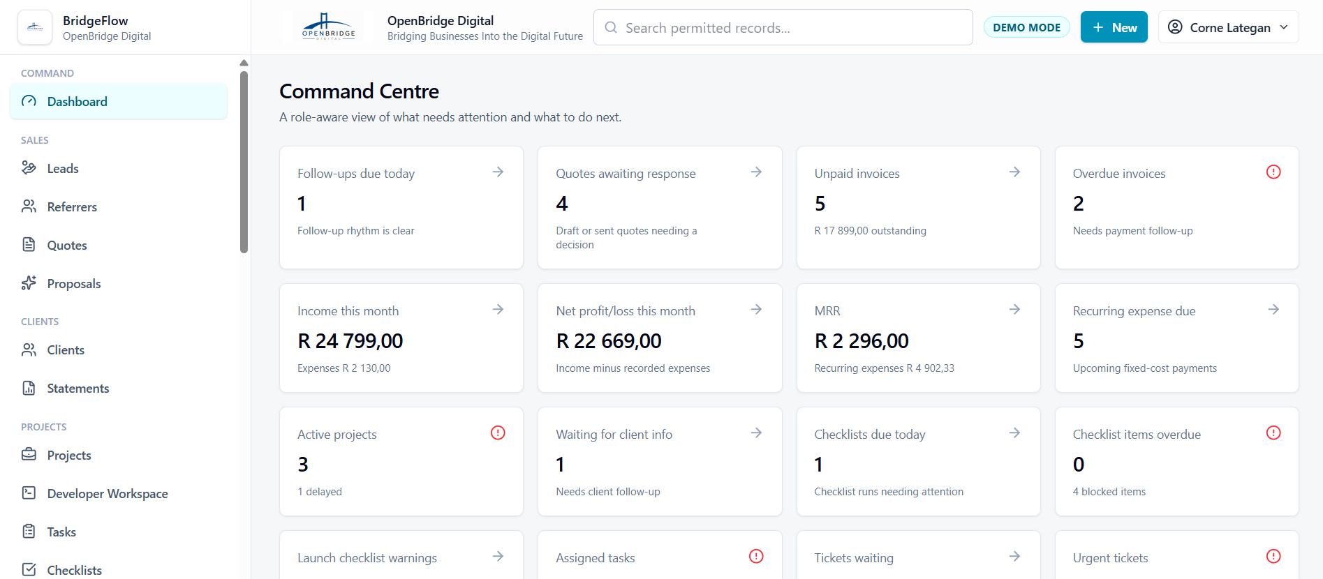Click "Expenses R 2 130,00" text

coord(343,368)
